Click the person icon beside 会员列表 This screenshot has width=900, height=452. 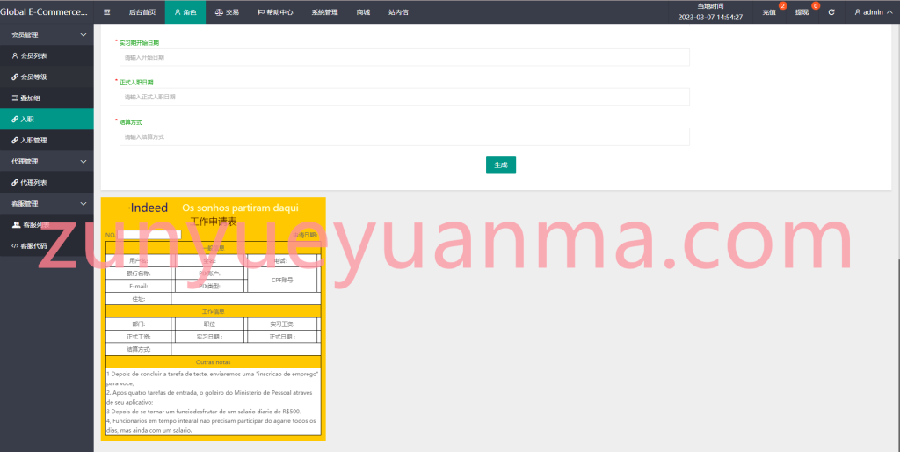(15, 55)
